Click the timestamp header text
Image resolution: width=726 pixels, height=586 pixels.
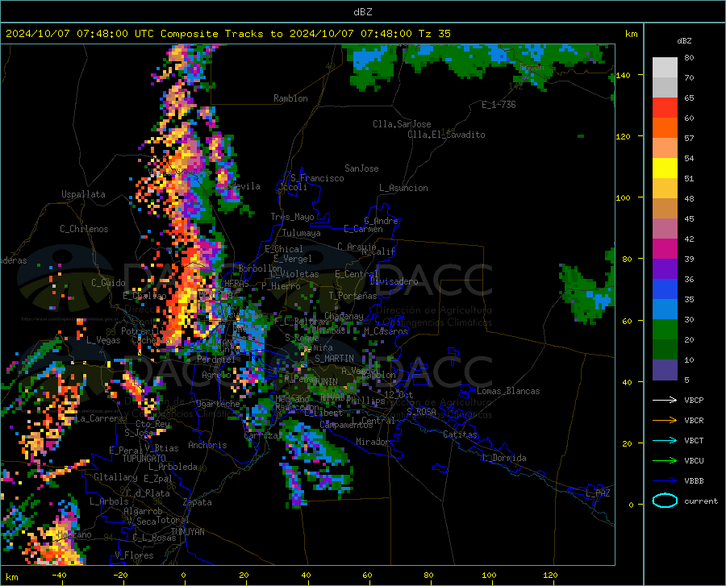click(x=227, y=34)
